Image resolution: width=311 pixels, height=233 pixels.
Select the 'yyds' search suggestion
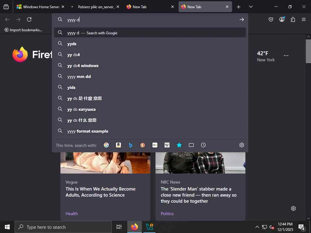(x=150, y=44)
